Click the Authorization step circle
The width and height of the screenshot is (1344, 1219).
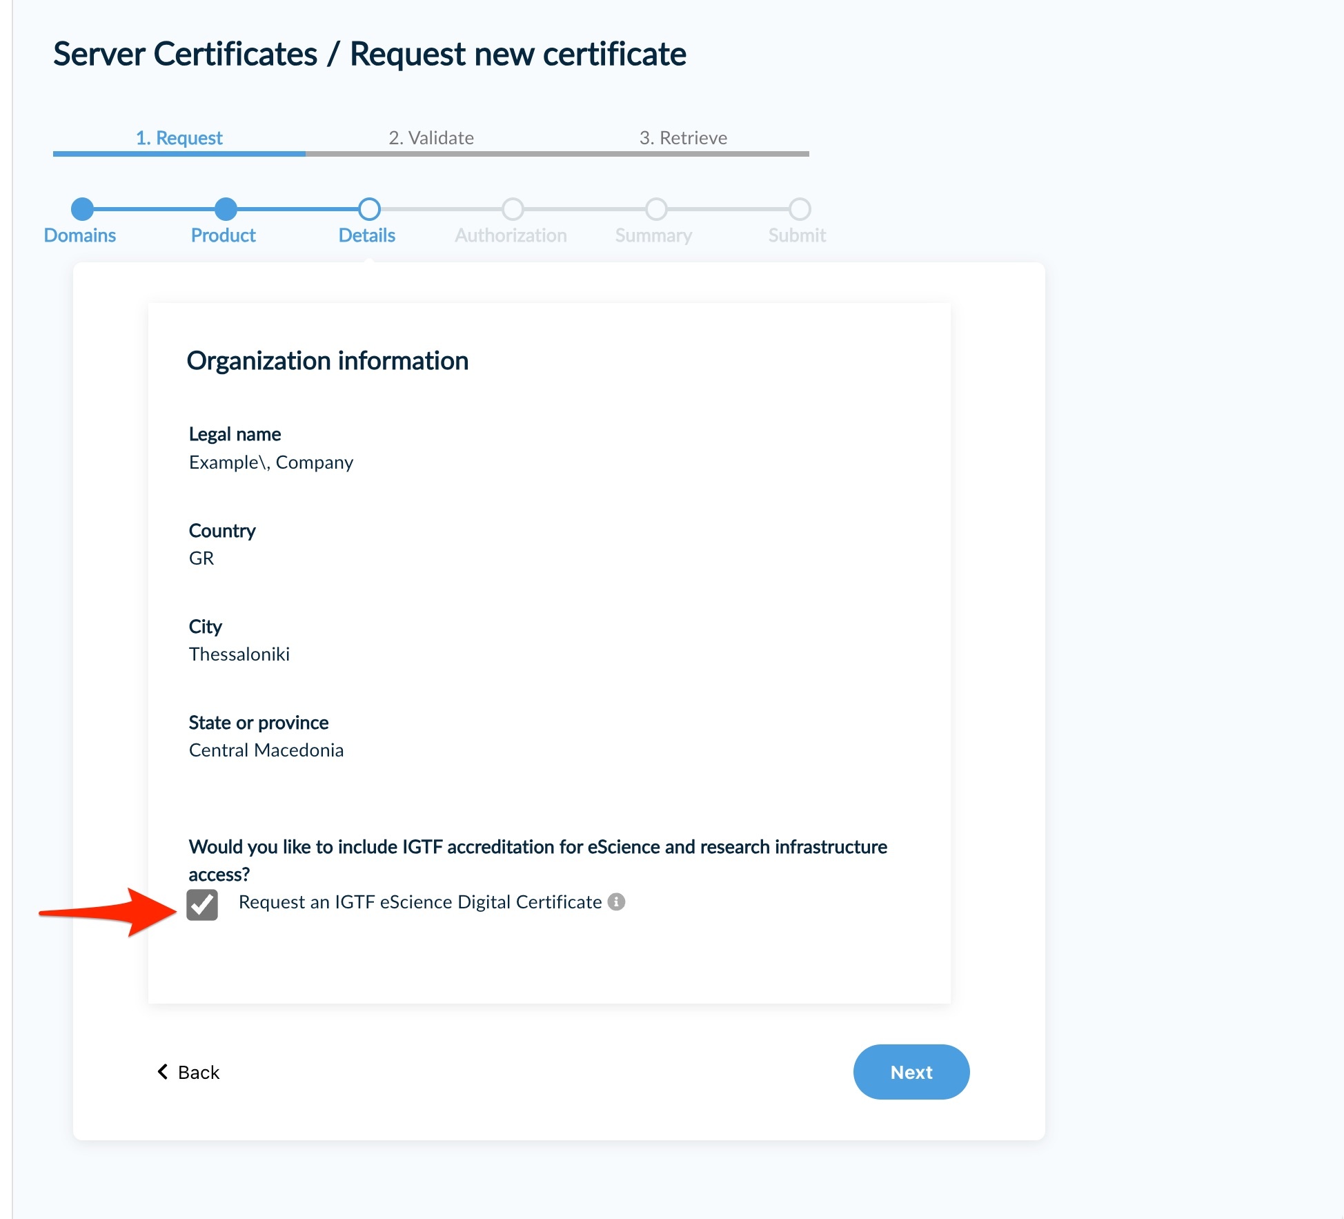click(x=513, y=209)
